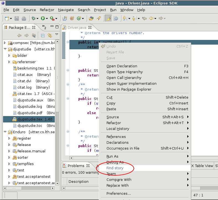
Task: Select the Problems view tab
Action: 76,166
